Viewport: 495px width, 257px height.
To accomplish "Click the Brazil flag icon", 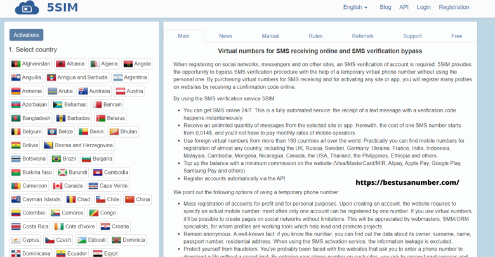I will tap(56, 159).
